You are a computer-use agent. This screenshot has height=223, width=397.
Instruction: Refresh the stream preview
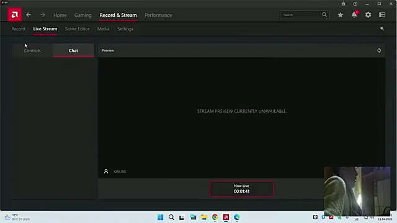(379, 50)
